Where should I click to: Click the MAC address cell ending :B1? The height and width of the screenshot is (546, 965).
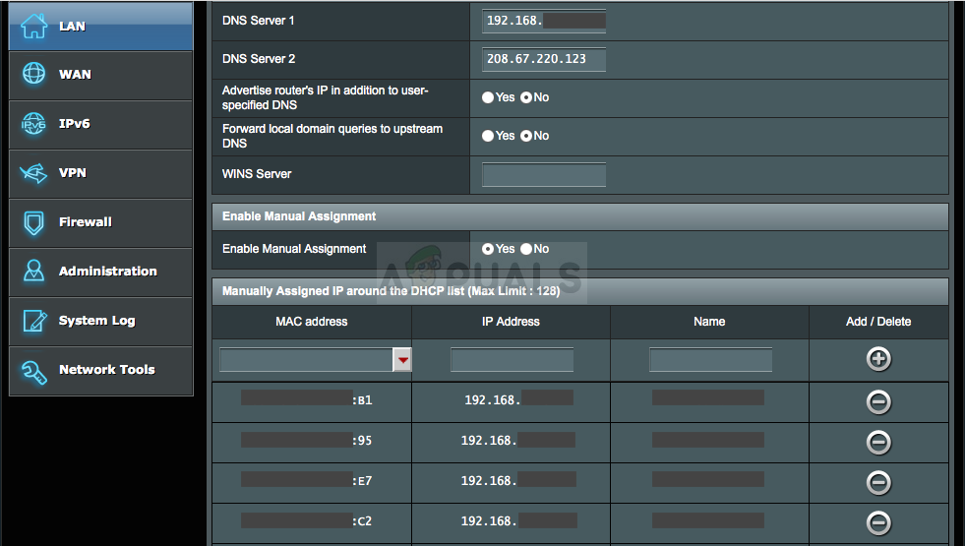pos(312,402)
